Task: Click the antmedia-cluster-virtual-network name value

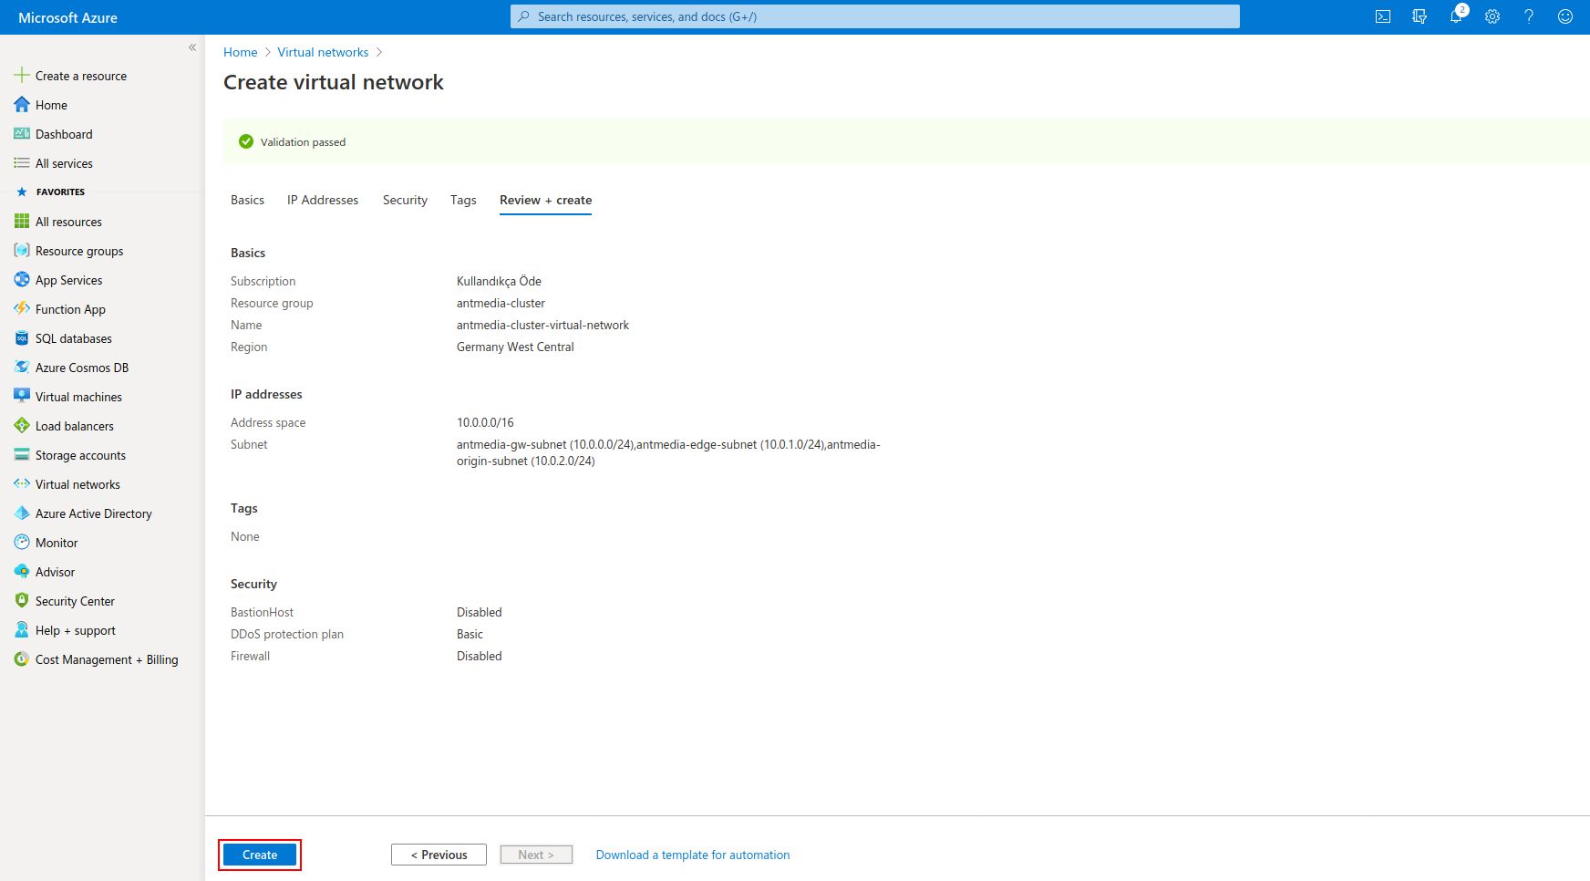Action: coord(542,325)
